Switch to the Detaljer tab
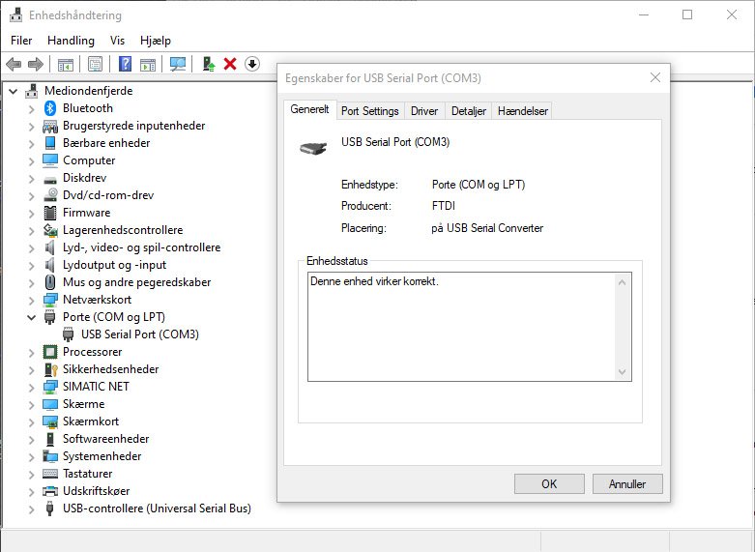The height and width of the screenshot is (552, 755). [469, 111]
